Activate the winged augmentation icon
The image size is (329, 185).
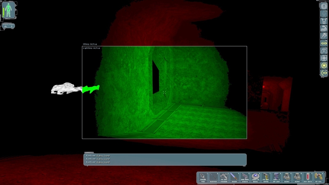[x=324, y=21]
